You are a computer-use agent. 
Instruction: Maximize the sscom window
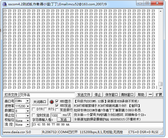point(147,3)
